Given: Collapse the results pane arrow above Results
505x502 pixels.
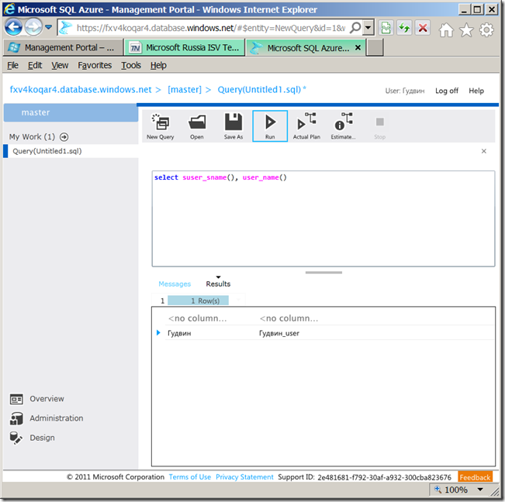Looking at the screenshot, I should pyautogui.click(x=218, y=277).
